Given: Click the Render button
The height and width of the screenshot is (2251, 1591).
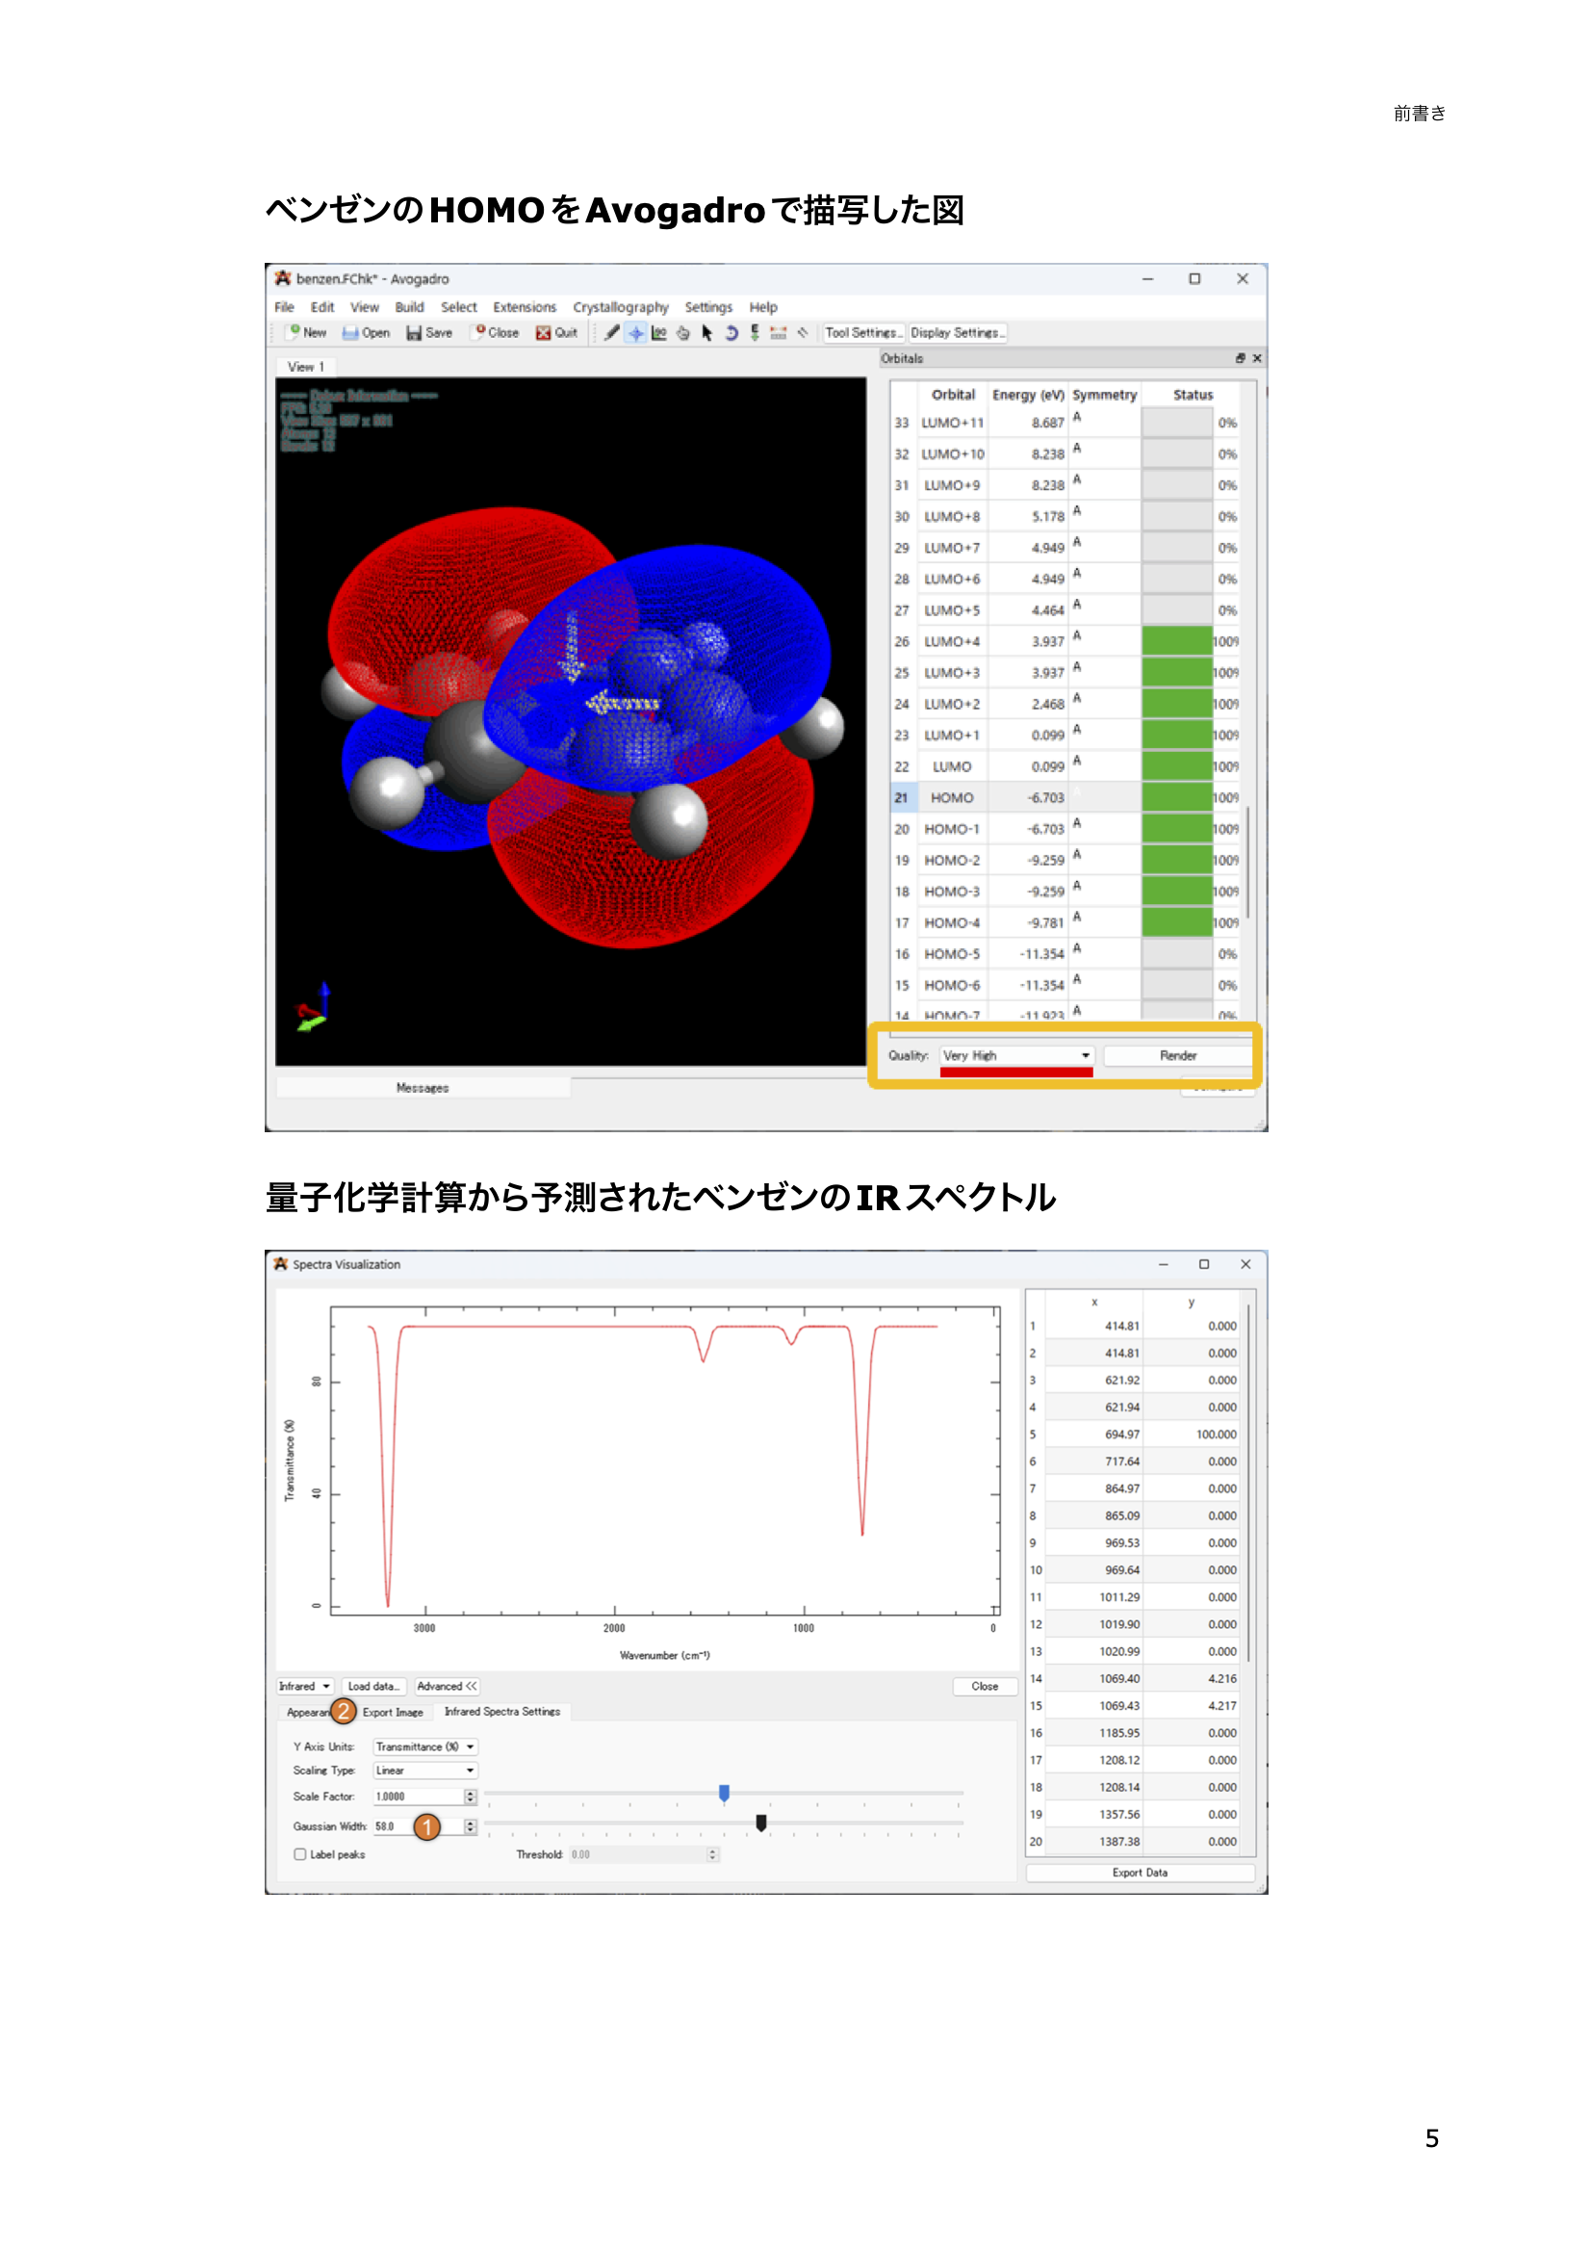Looking at the screenshot, I should point(1178,1056).
